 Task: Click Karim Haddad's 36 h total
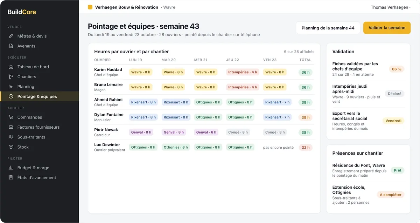click(x=306, y=72)
